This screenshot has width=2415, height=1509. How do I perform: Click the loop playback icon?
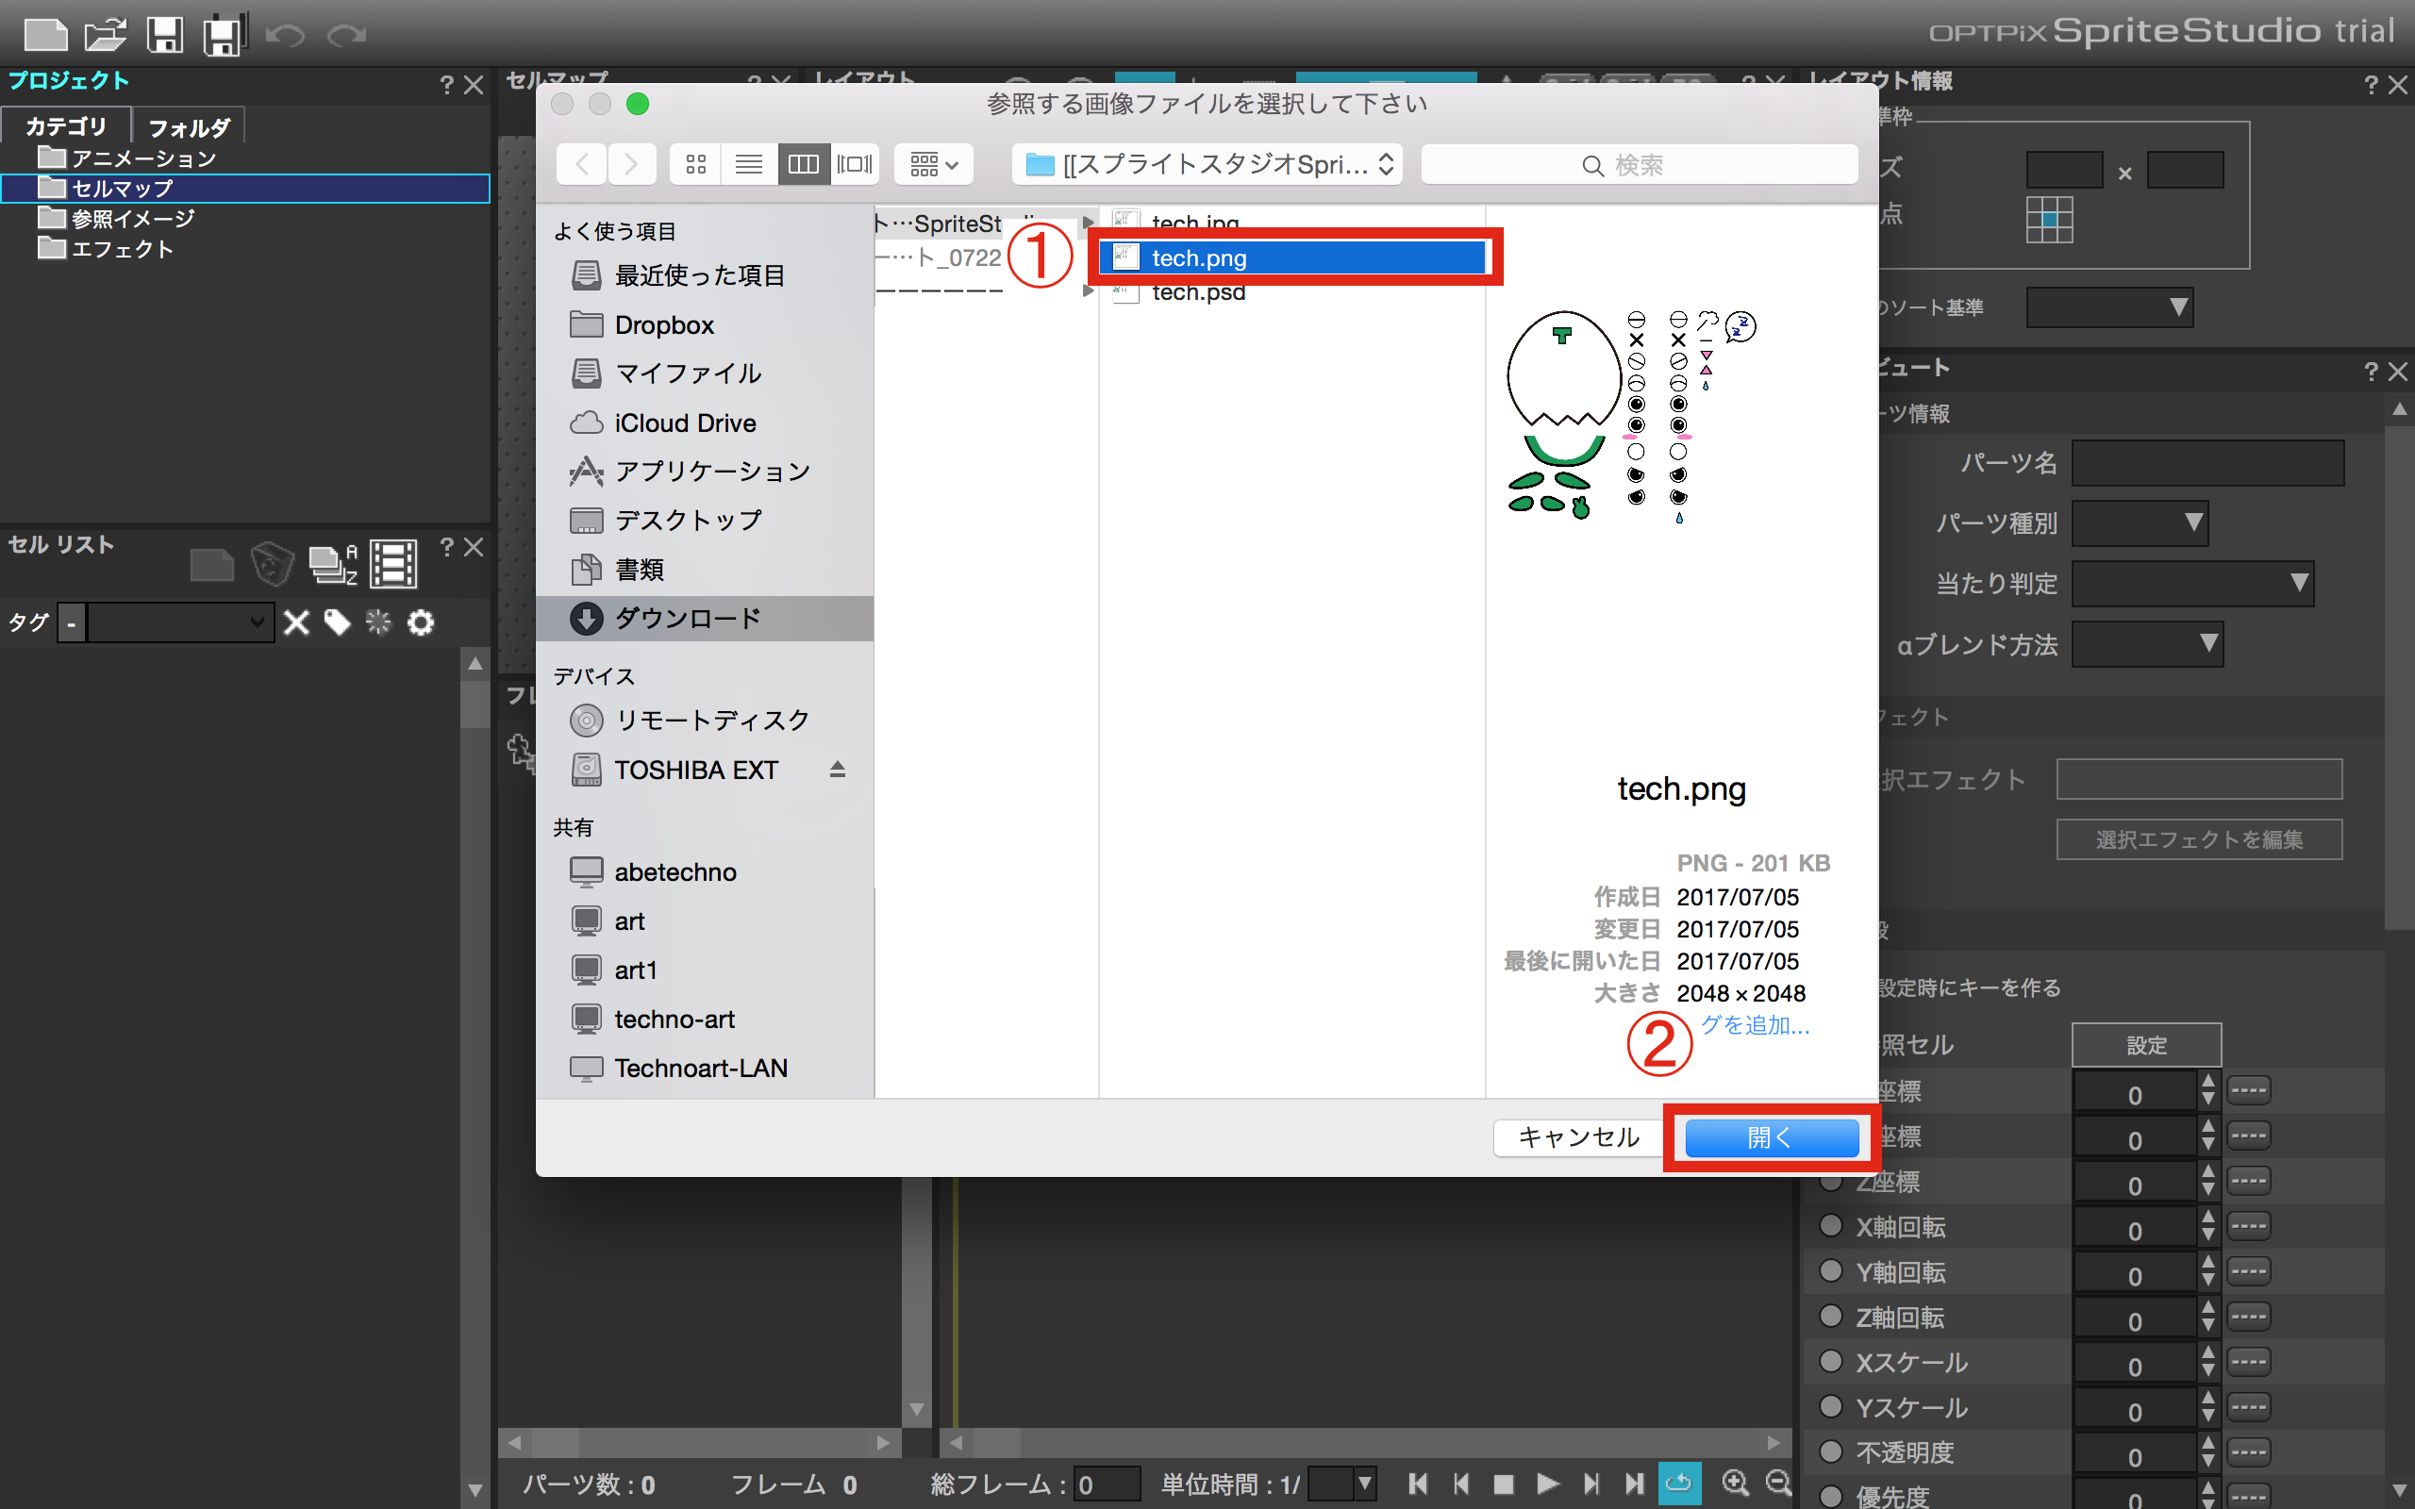click(x=1678, y=1484)
